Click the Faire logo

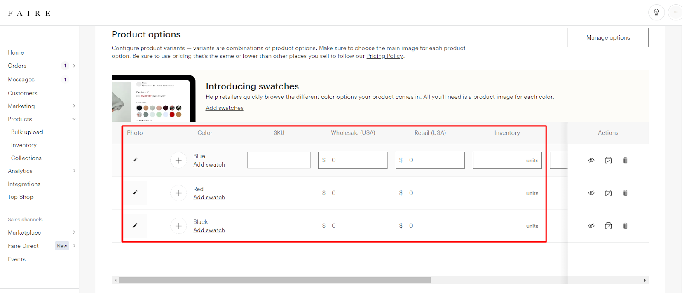pos(29,13)
